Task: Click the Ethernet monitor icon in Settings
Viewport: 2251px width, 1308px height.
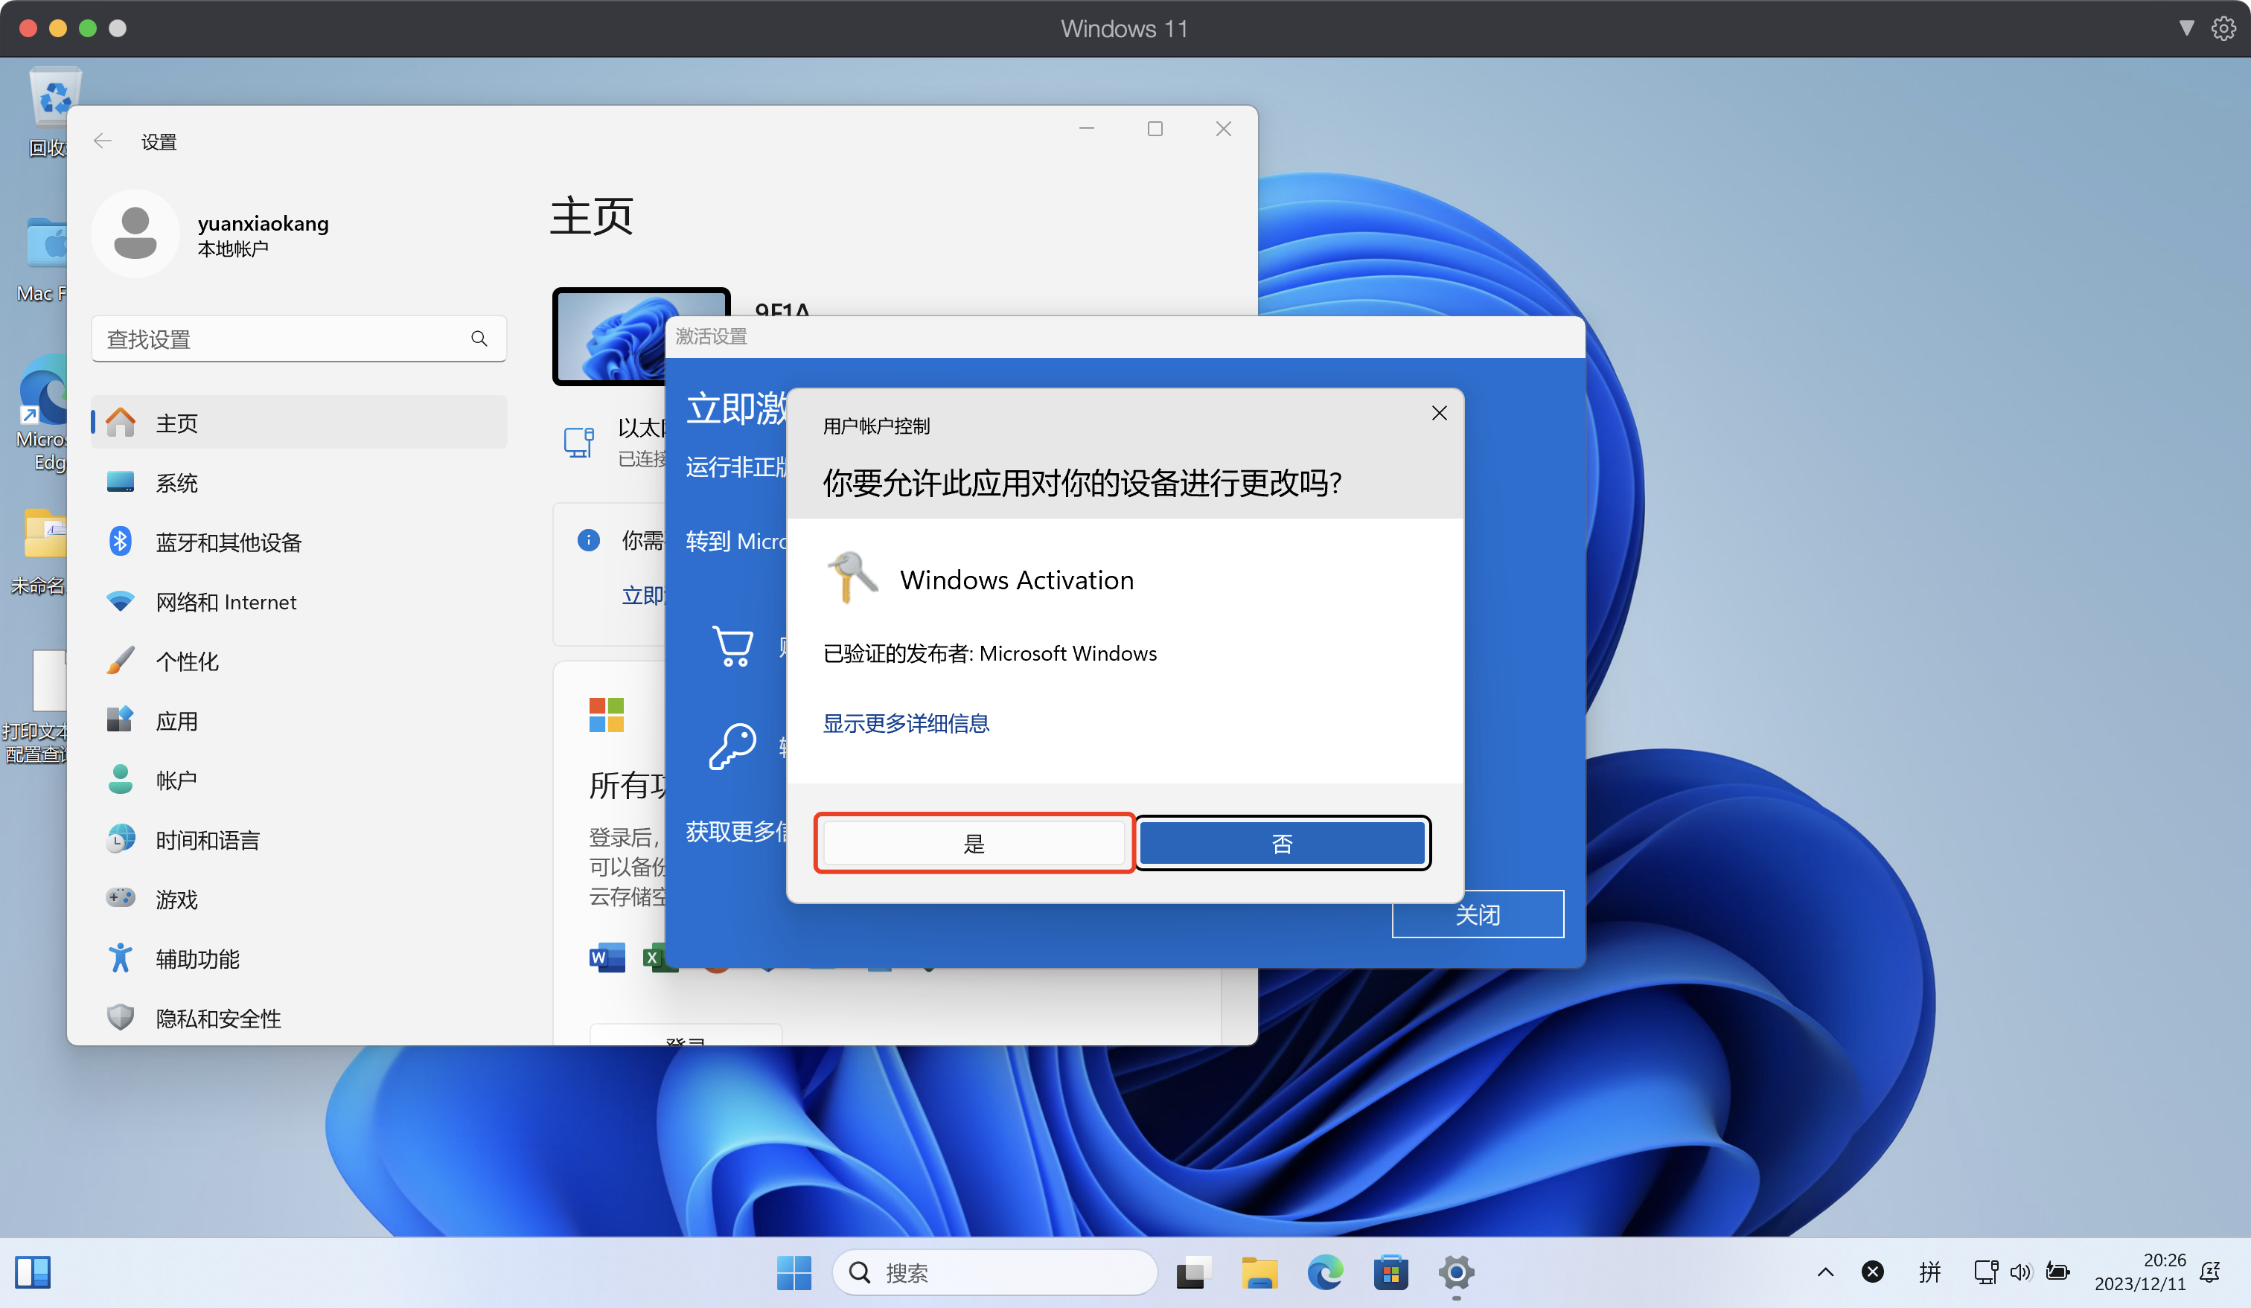Action: pyautogui.click(x=579, y=441)
